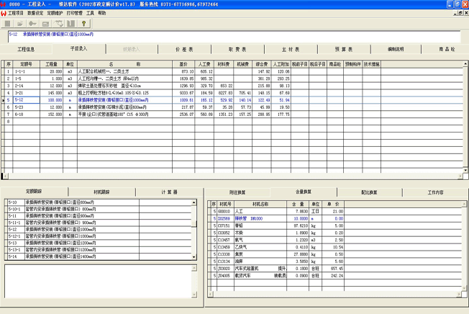Select the 材机跟踪 tab in lower panel
This screenshot has height=314, width=469.
click(101, 192)
